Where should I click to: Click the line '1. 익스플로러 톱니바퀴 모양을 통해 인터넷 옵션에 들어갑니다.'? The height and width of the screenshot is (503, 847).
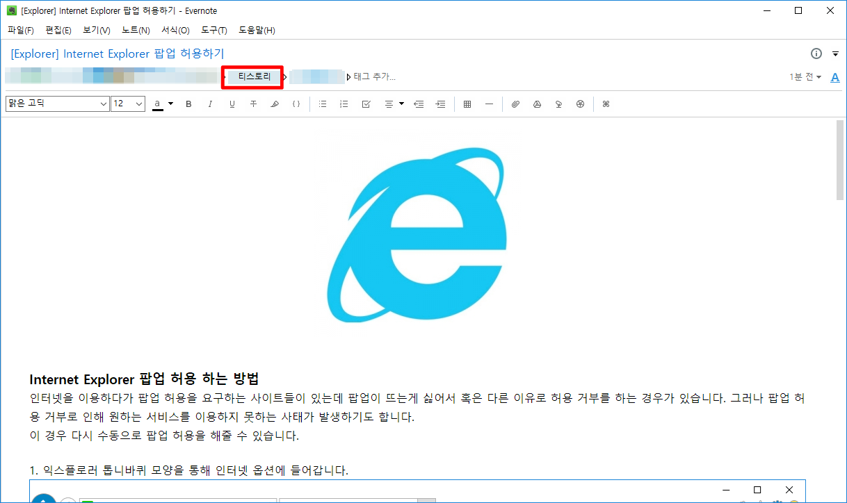[x=188, y=471]
